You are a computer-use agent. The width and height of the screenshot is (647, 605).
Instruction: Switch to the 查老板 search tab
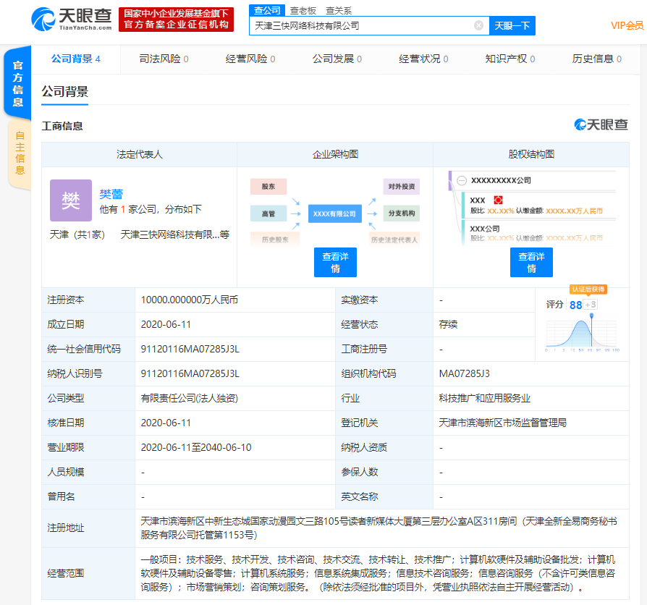point(304,9)
